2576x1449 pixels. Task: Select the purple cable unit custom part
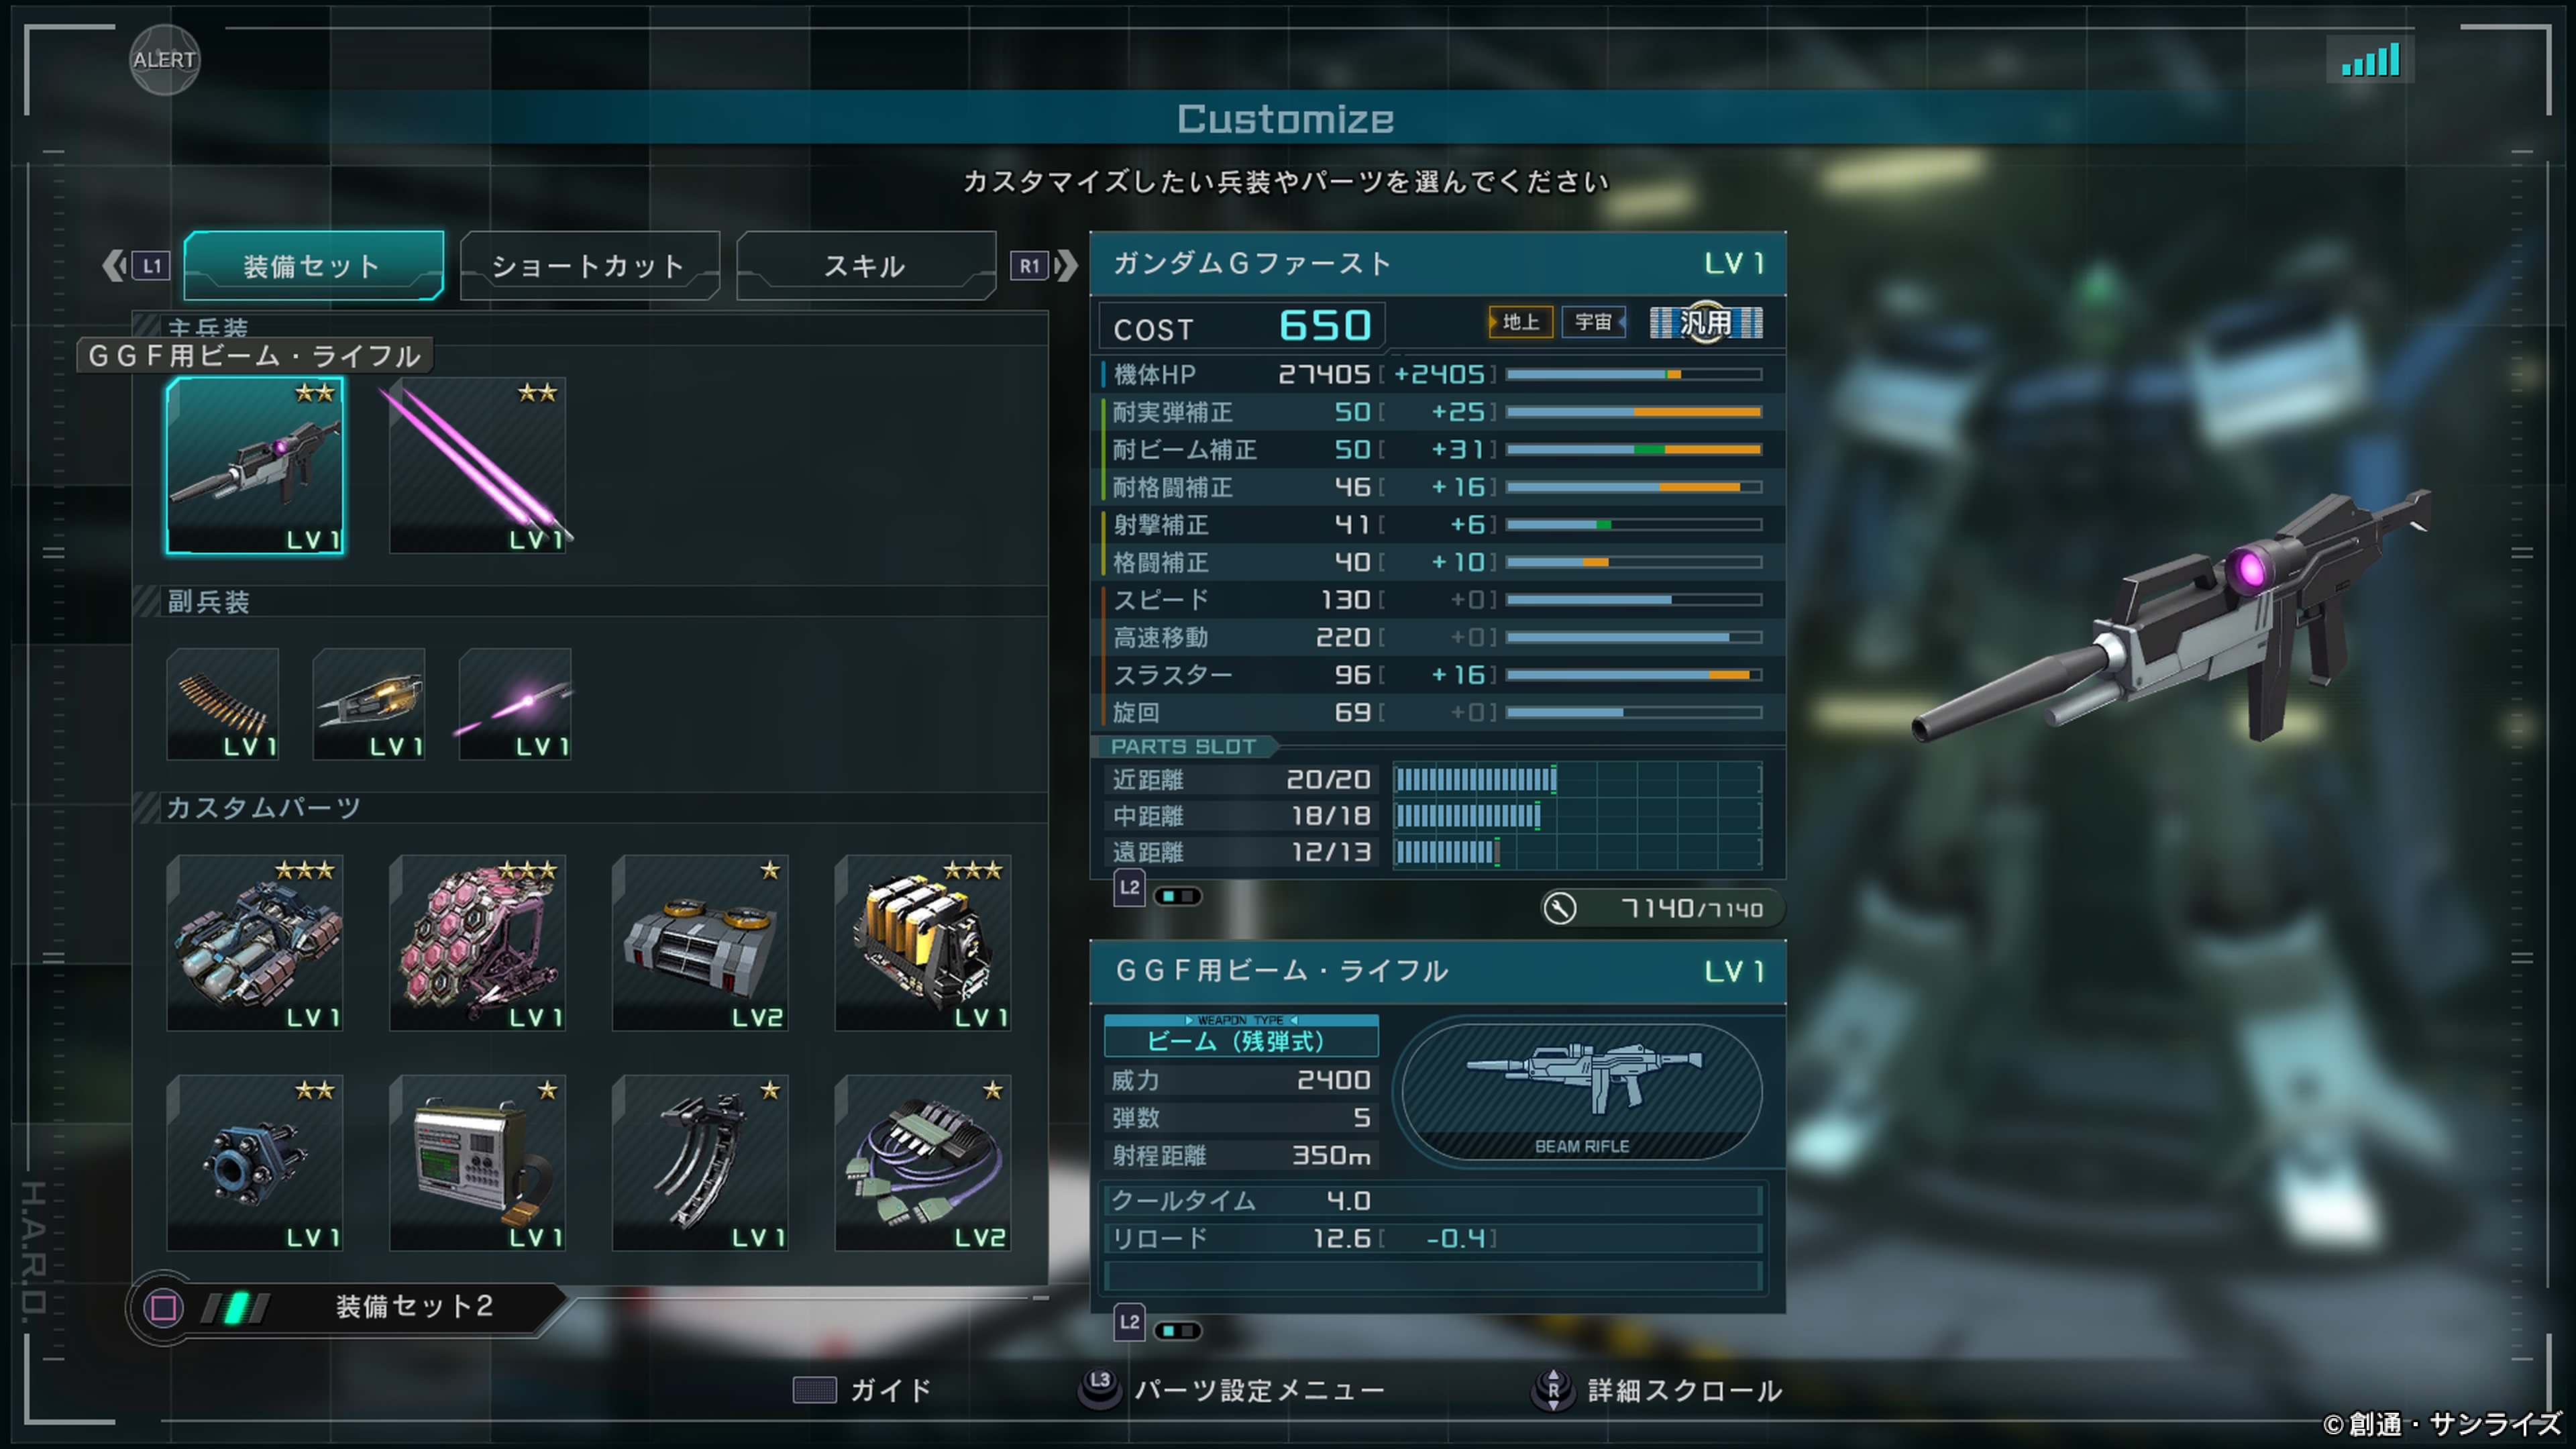point(923,1163)
